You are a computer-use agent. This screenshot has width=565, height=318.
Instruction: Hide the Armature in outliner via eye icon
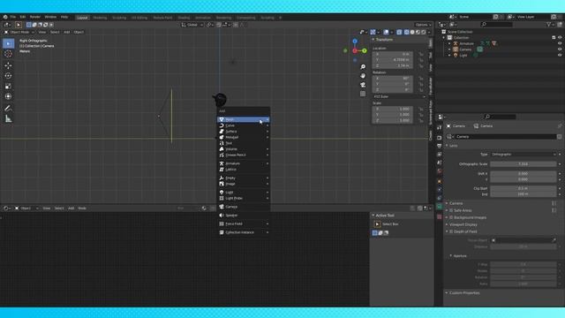[x=560, y=43]
